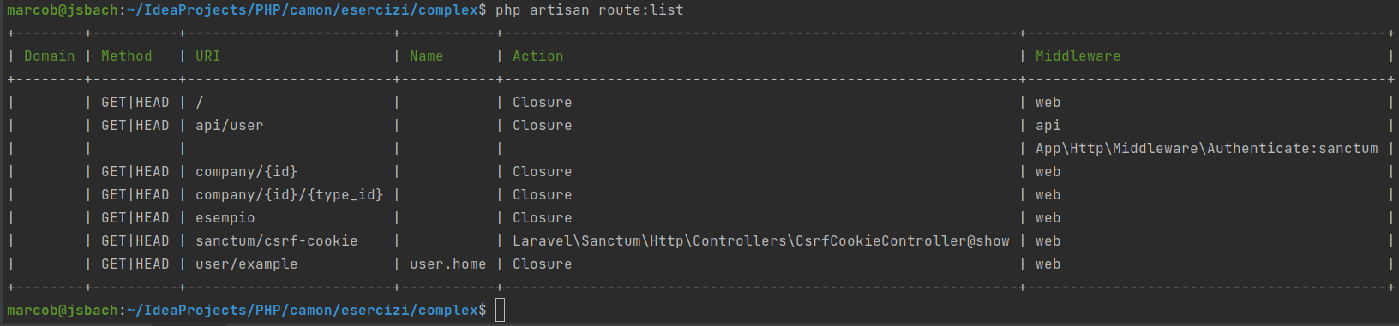The height and width of the screenshot is (326, 1399).
Task: Click the root slash URI entry
Action: (200, 102)
